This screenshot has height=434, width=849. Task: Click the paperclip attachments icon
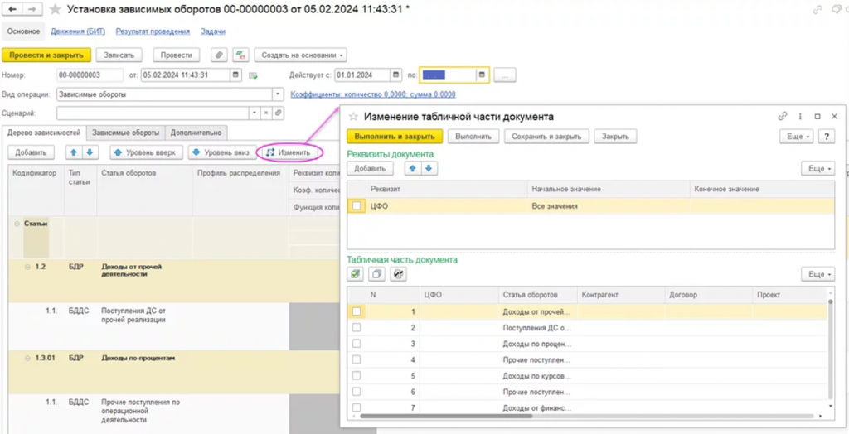click(219, 55)
